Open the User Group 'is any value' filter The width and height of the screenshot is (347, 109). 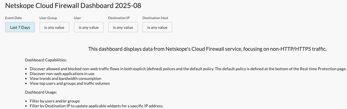tap(54, 27)
